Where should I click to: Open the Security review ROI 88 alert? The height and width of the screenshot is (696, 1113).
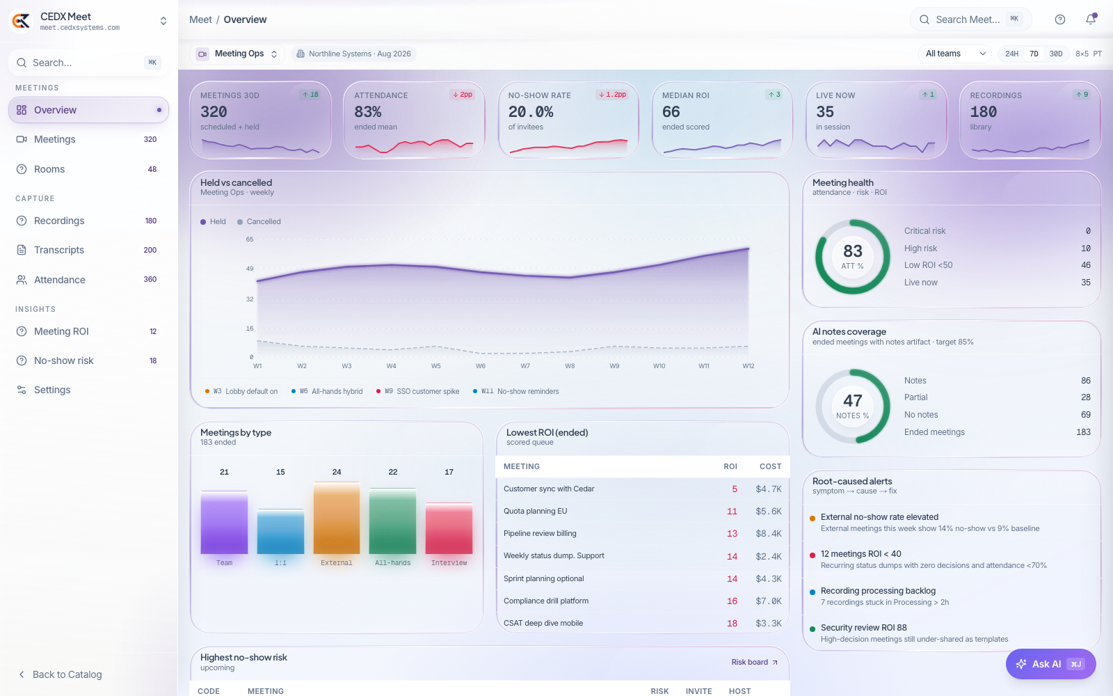pos(952,633)
